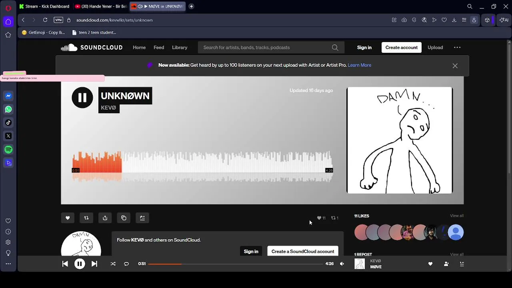512x288 pixels.
Task: Open the Opera translate icon
Action: (424, 20)
